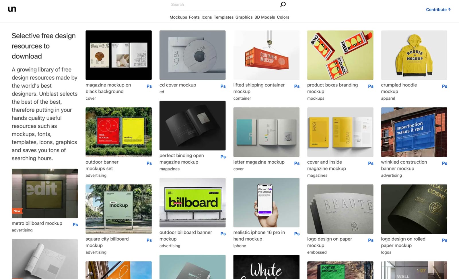Click the 'lifted shipping container mockup' title
Viewport: 459px width, 279px height.
click(259, 88)
